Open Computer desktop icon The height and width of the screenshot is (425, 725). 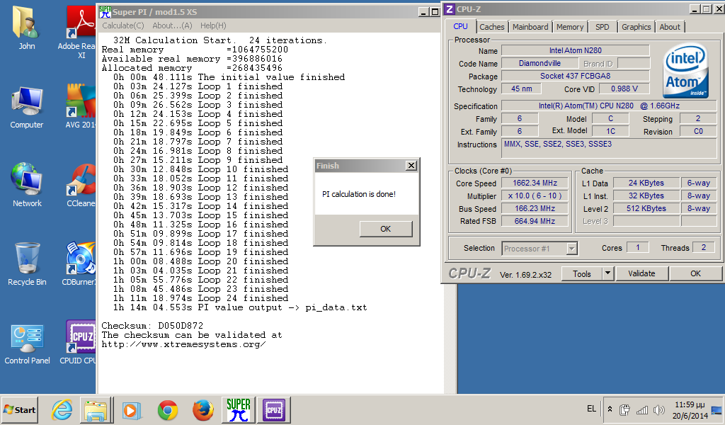coord(26,107)
